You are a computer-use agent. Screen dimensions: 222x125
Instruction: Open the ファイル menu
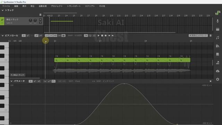(6, 6)
